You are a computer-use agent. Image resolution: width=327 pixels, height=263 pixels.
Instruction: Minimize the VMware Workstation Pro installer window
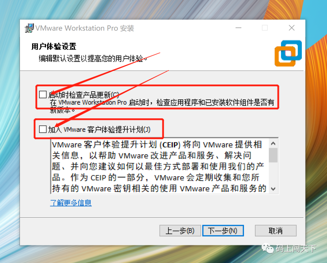click(x=238, y=28)
